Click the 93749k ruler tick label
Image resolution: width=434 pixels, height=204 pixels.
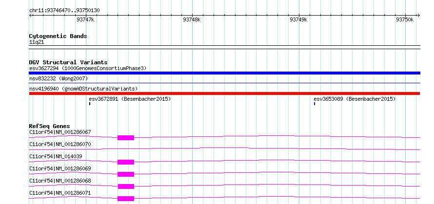(298, 19)
